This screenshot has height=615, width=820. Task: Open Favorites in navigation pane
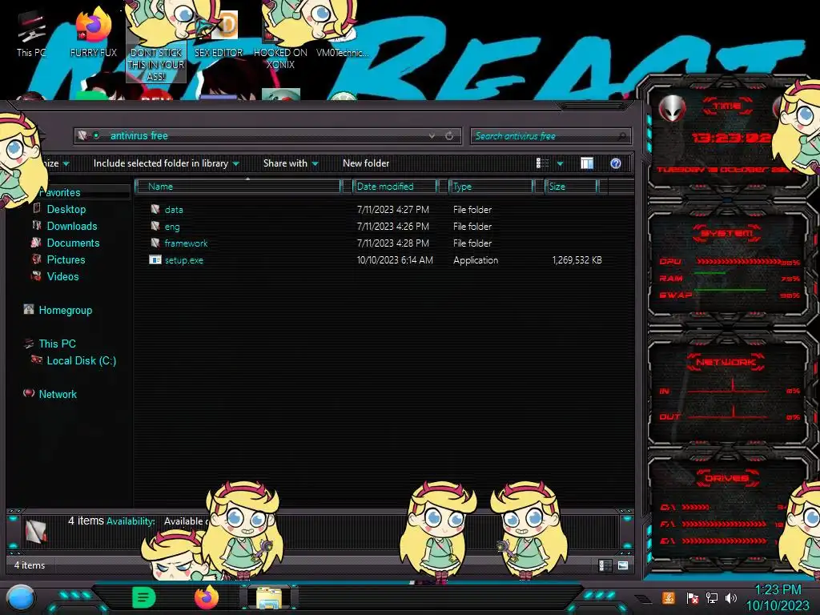(x=60, y=192)
